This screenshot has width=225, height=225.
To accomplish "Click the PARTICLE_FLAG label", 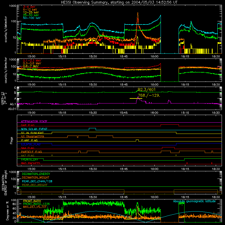I will click(x=31, y=152).
